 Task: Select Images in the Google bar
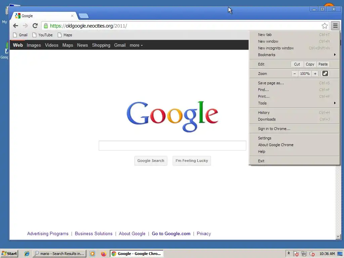click(34, 45)
